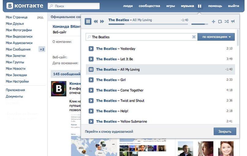Play The Beatles – Help!
The width and height of the screenshot is (247, 156).
point(91,111)
